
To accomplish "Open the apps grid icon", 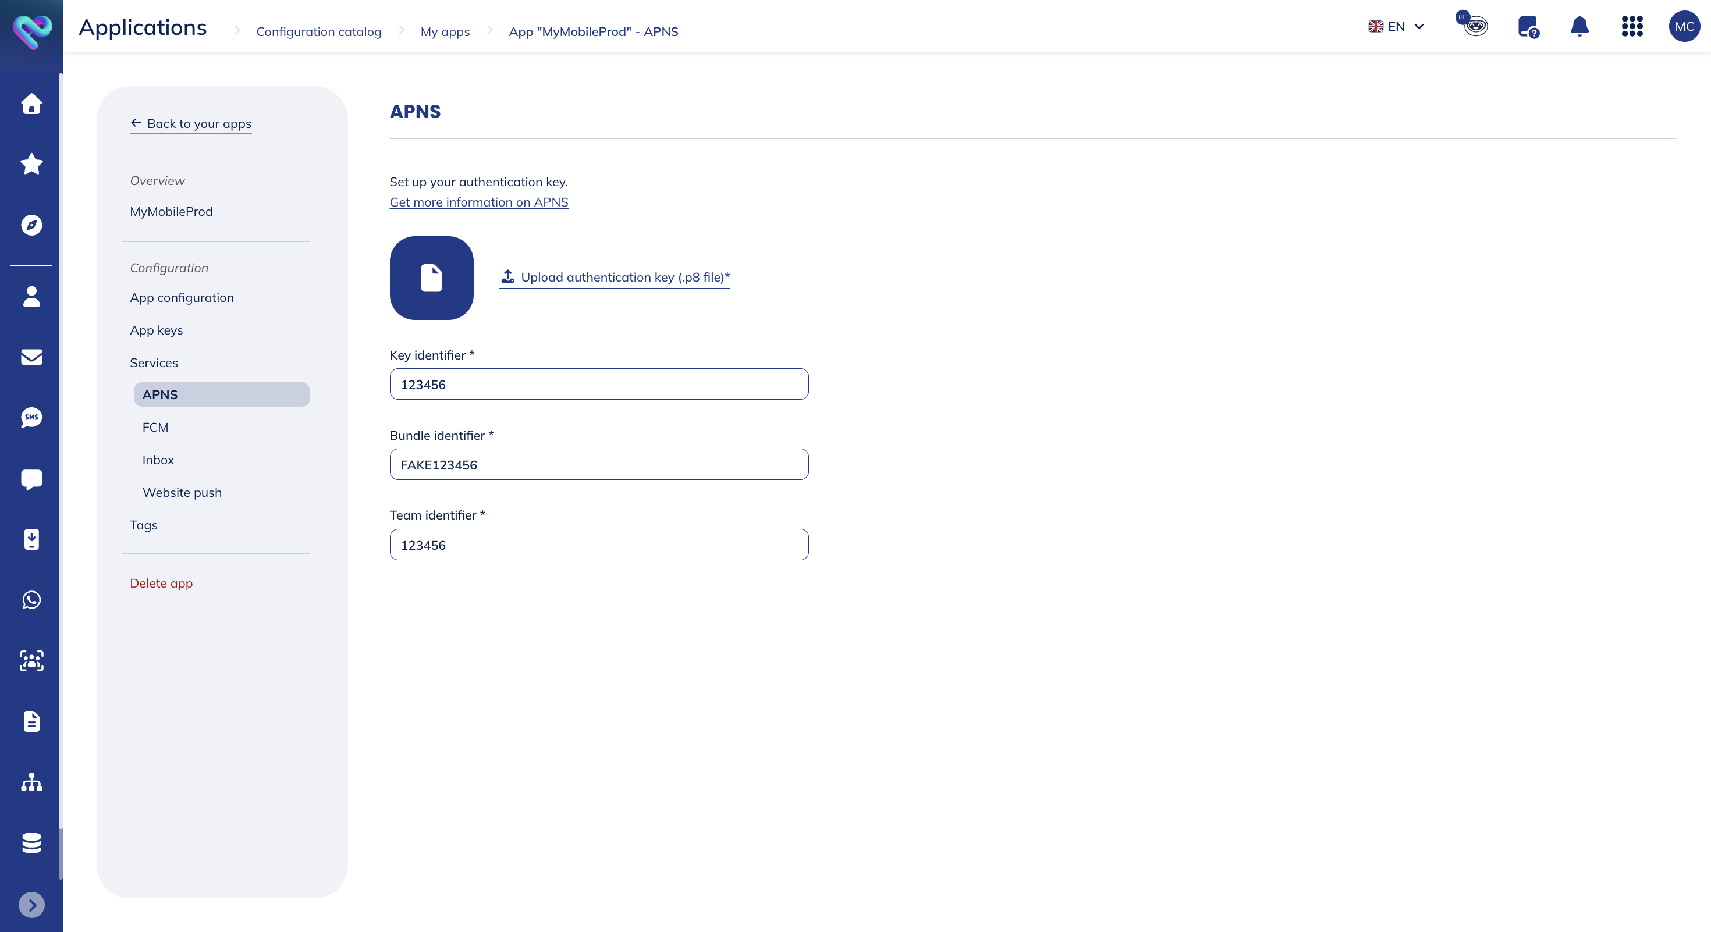I will click(1632, 27).
